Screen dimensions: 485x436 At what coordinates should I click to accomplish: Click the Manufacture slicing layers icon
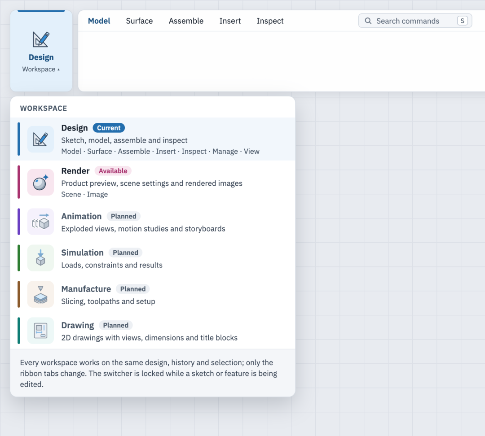[40, 294]
